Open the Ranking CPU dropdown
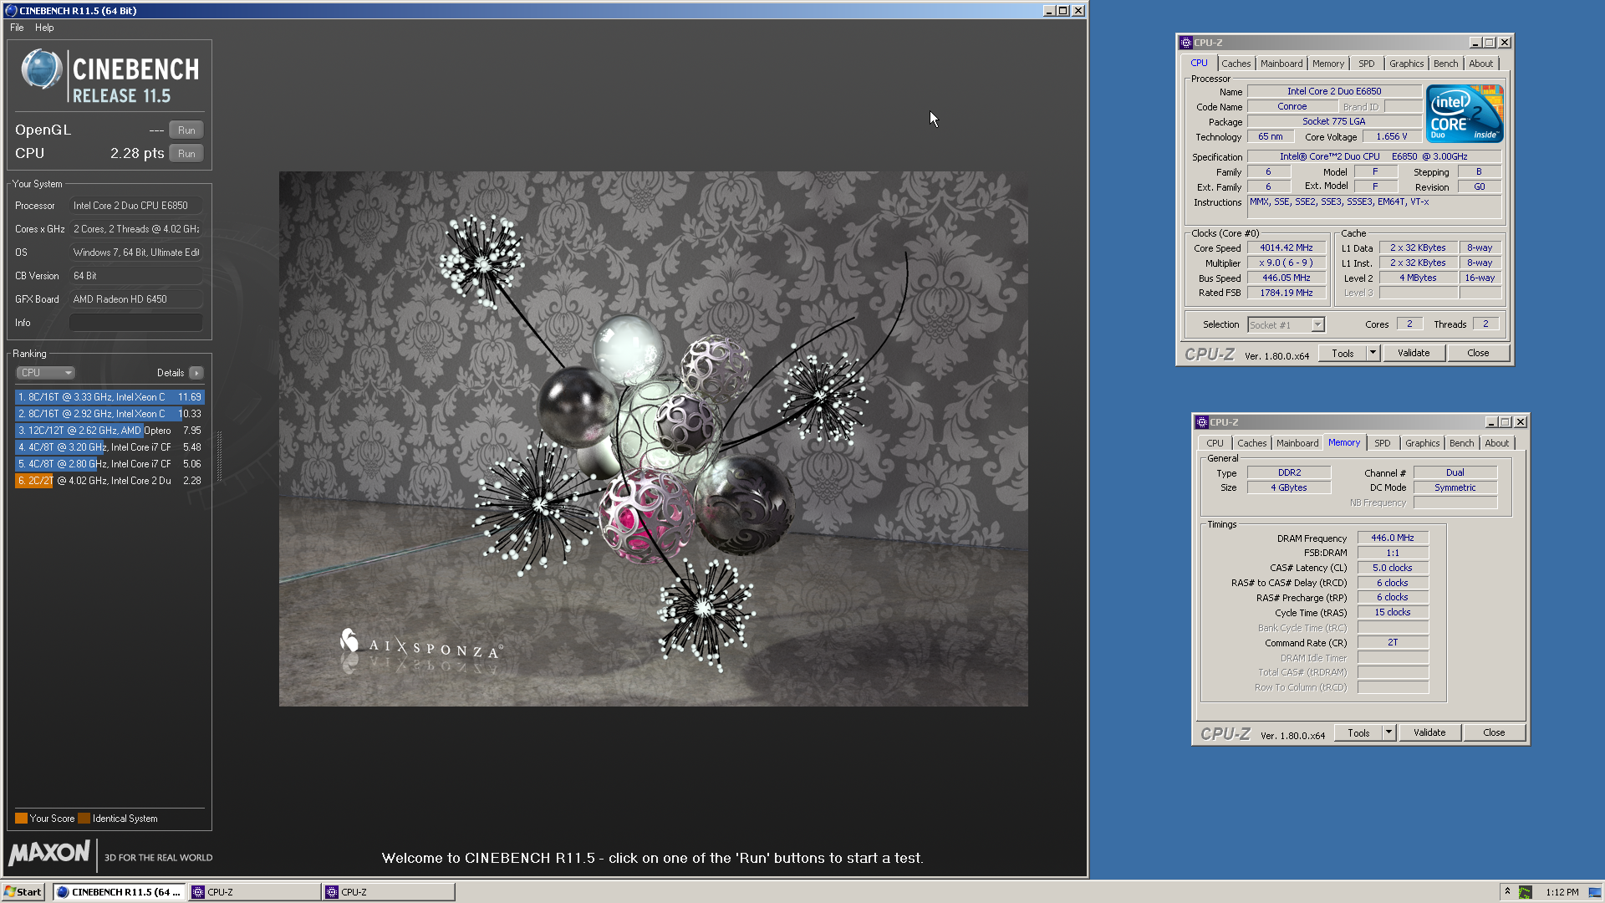Viewport: 1605px width, 903px height. 45,373
